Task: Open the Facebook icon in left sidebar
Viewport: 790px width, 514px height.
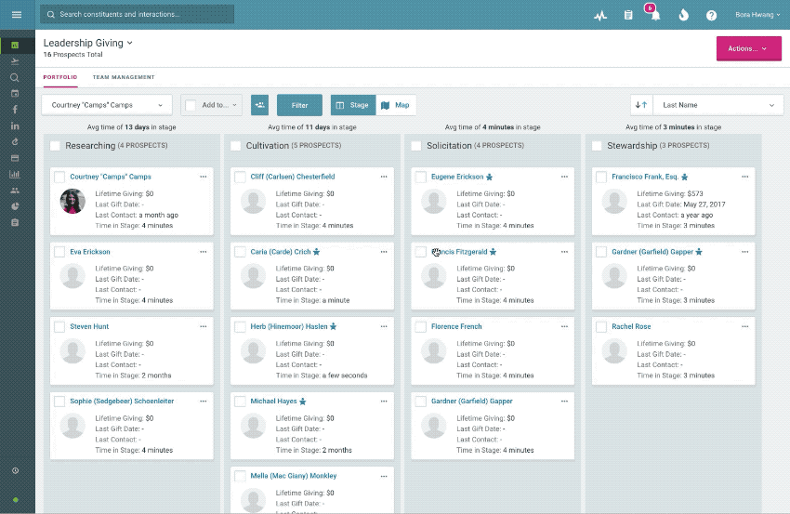Action: (15, 110)
